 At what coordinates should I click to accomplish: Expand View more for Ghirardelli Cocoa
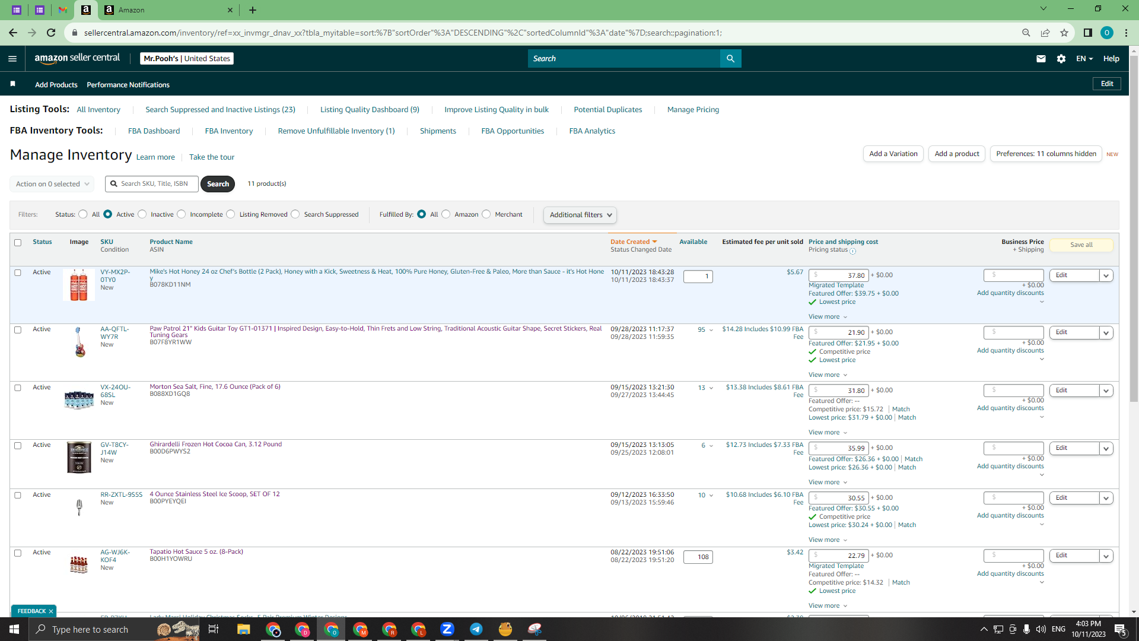pos(828,483)
